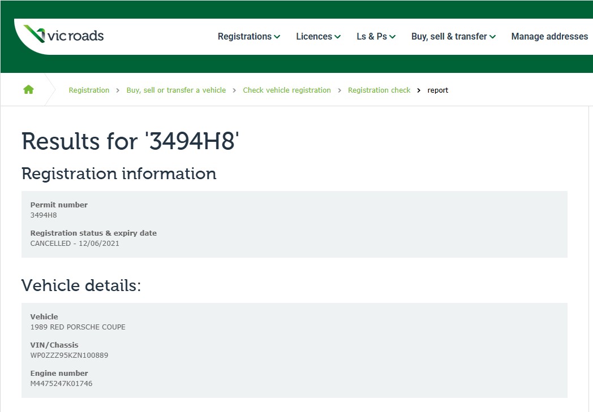The height and width of the screenshot is (412, 593).
Task: Click the 1989 RED PORSCHE COUPE text
Action: [x=78, y=327]
